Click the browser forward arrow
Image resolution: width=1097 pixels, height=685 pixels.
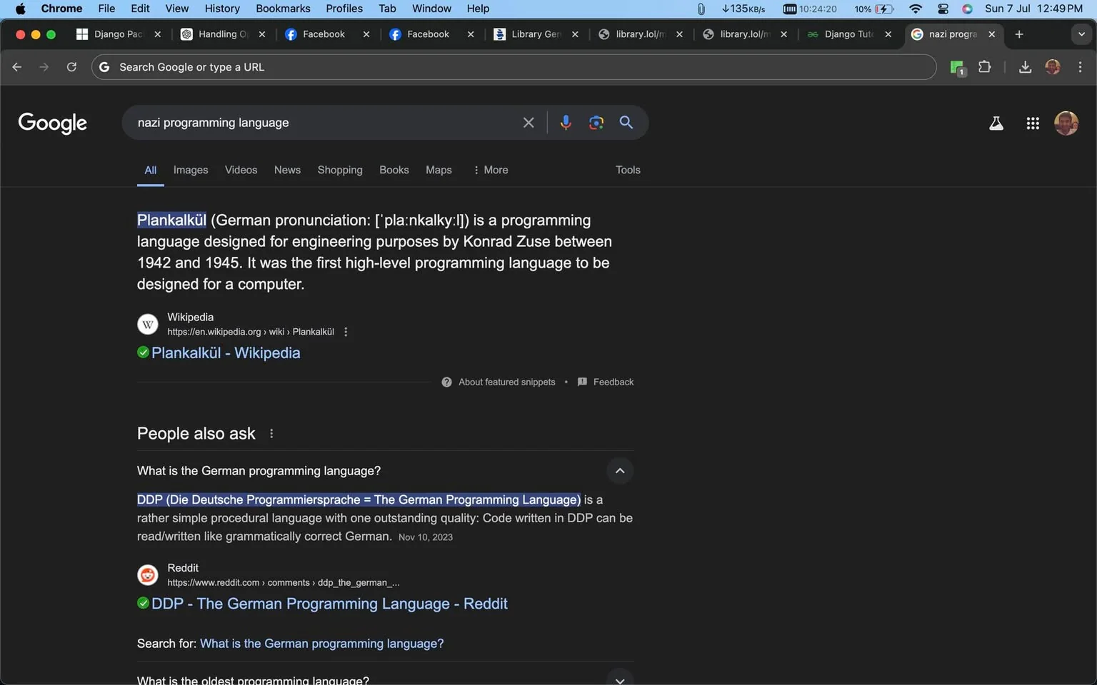click(44, 67)
